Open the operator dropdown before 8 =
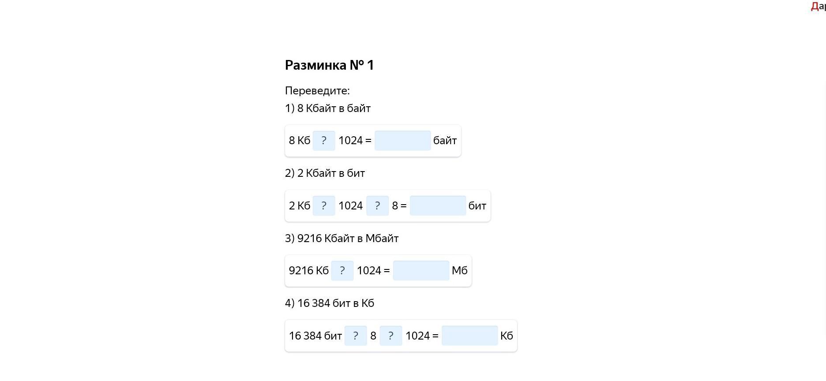The height and width of the screenshot is (381, 826). tap(377, 206)
